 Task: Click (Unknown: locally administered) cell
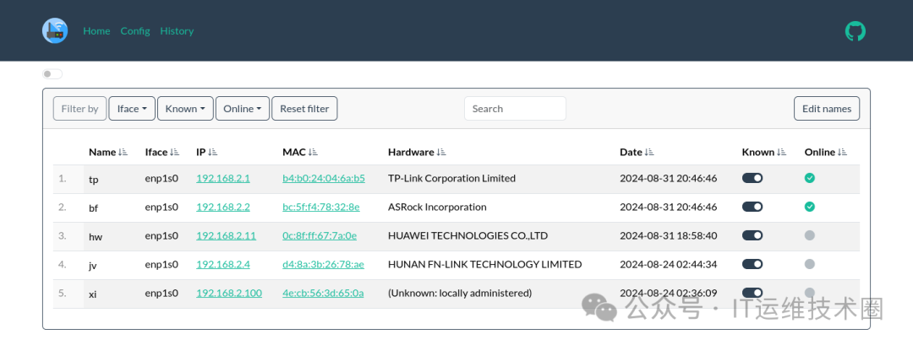[460, 293]
